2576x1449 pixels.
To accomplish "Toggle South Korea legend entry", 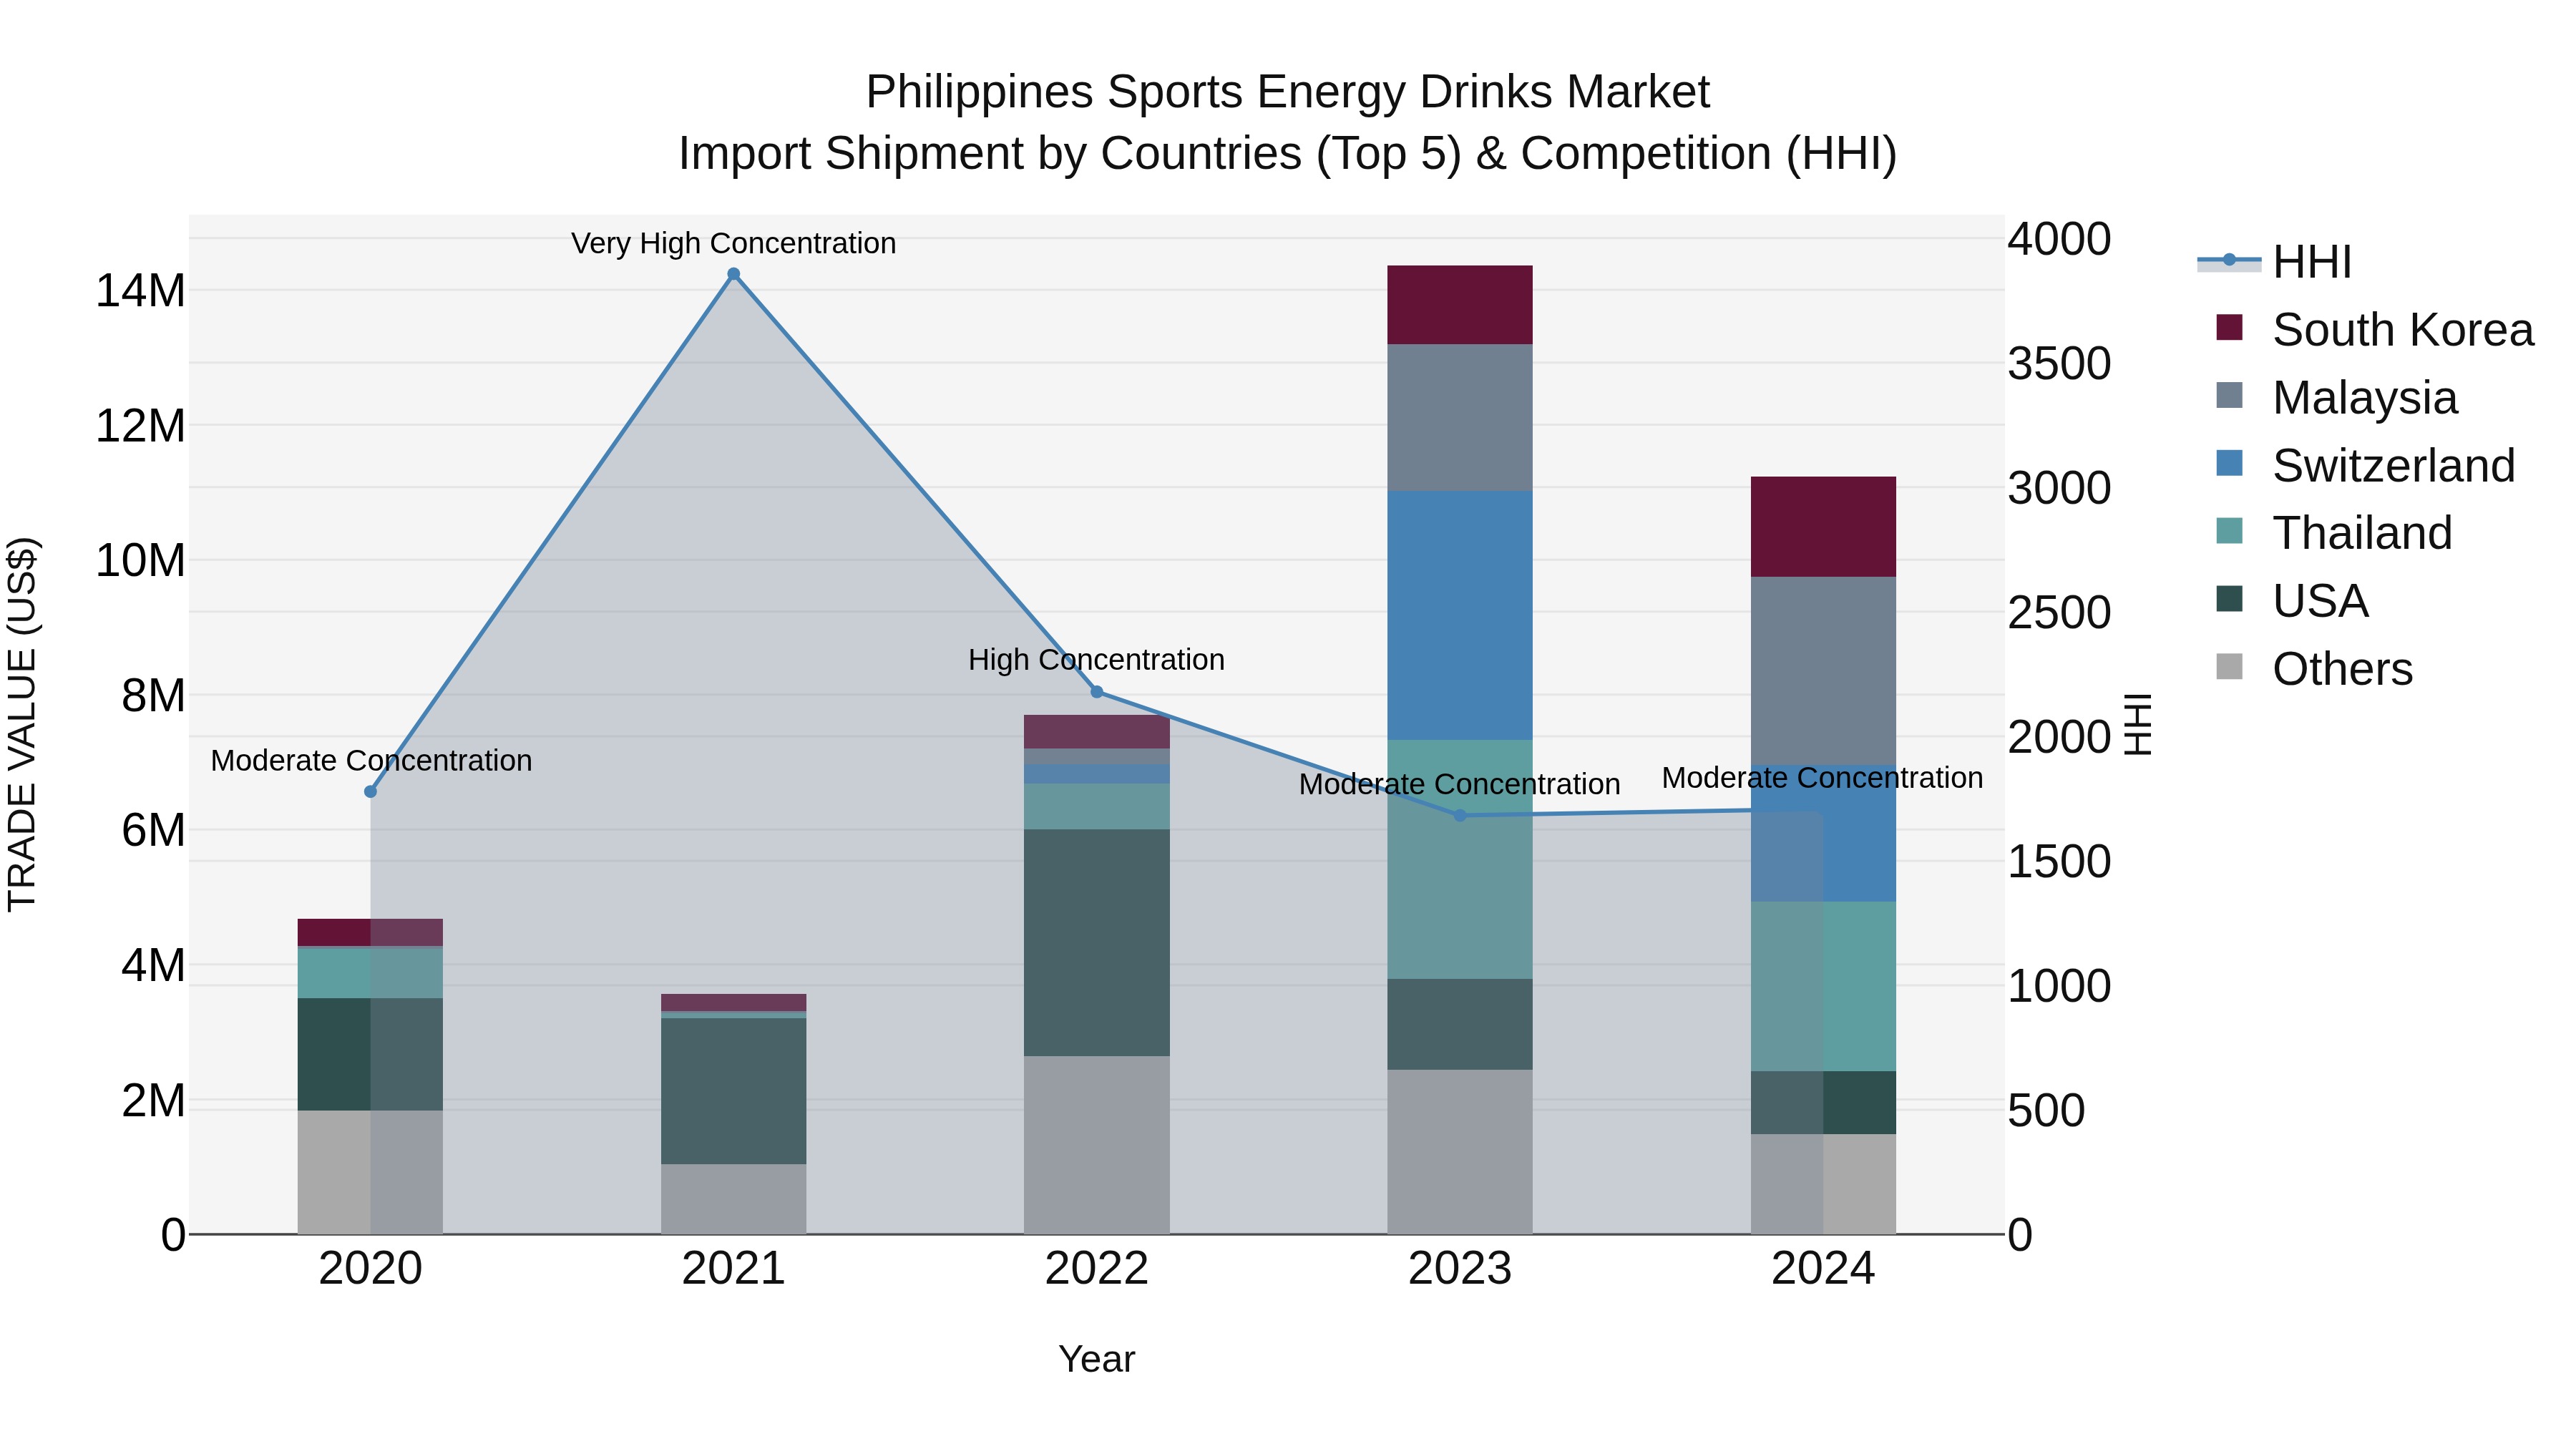I will [x=2375, y=330].
